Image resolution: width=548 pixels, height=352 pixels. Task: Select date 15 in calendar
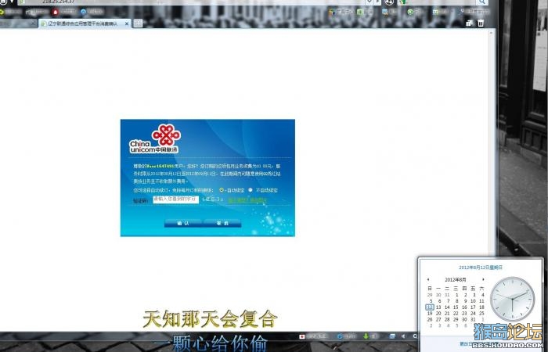coord(456,307)
